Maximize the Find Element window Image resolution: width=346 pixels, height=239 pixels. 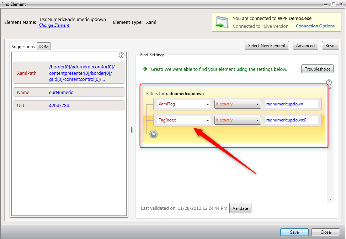click(334, 4)
